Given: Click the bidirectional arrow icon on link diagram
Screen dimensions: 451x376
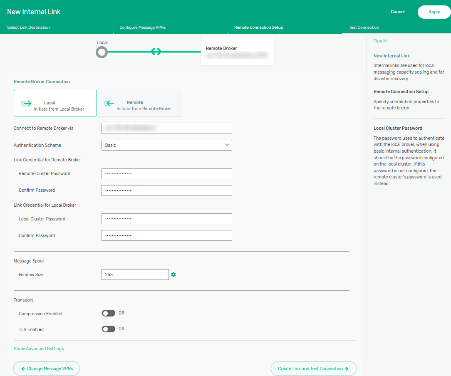Looking at the screenshot, I should point(156,52).
